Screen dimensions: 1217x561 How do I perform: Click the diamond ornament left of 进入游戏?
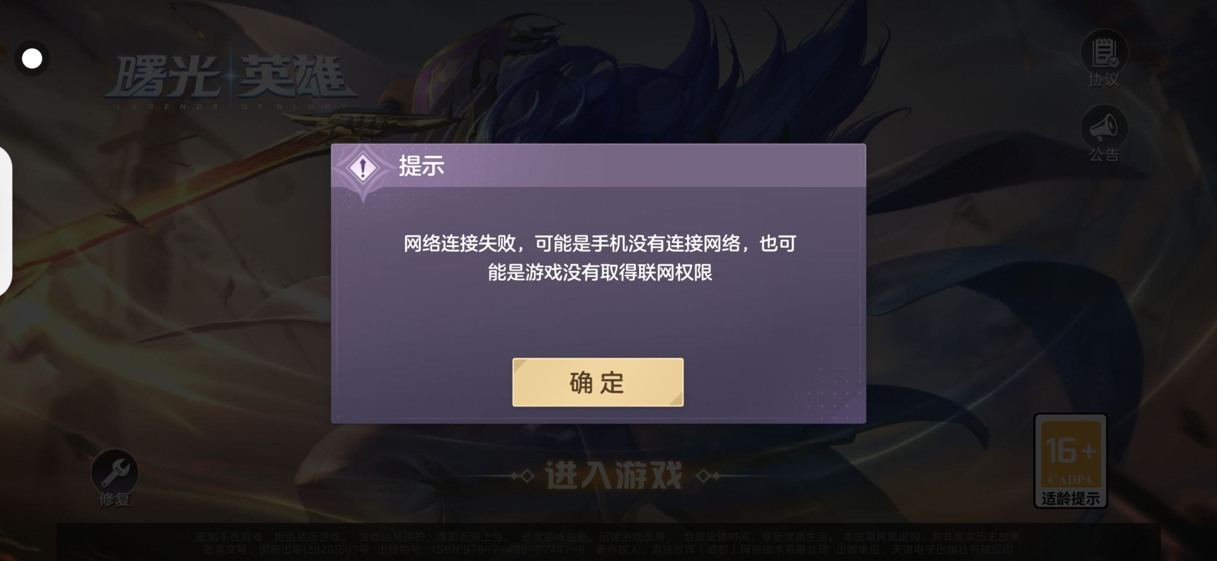click(522, 476)
